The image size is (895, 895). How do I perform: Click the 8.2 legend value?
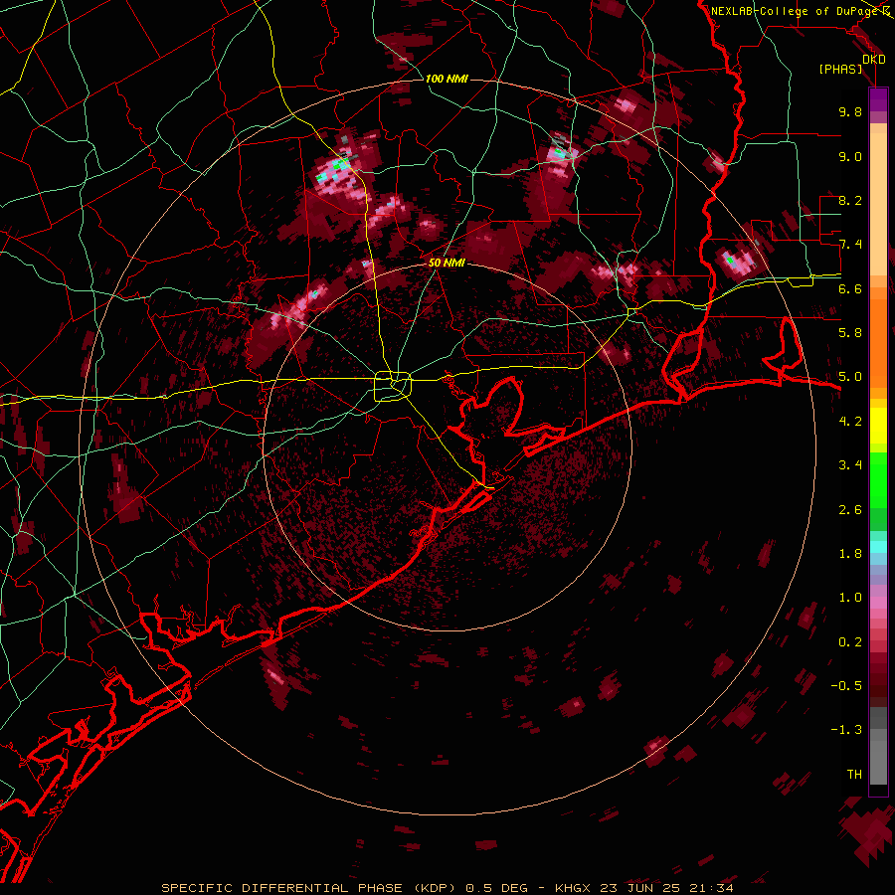pos(850,200)
